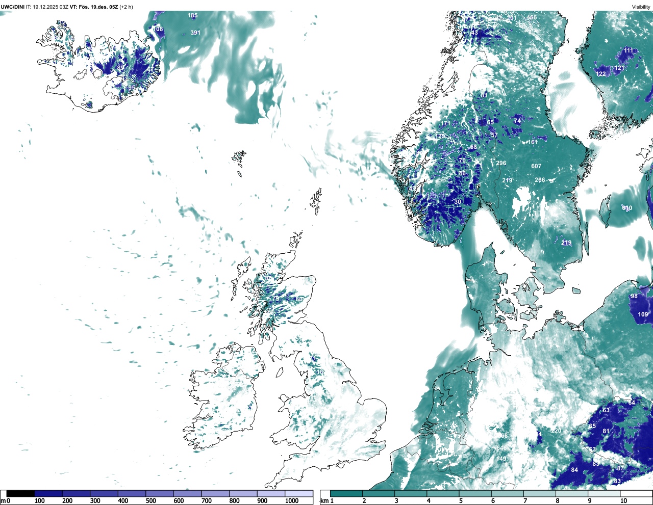Click the "607" visibility value over Sweden
The height and width of the screenshot is (505, 653).
pyautogui.click(x=536, y=166)
